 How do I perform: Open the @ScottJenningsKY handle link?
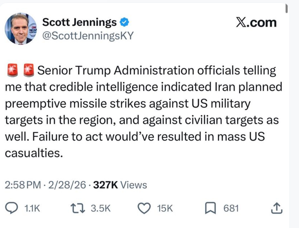coord(88,36)
